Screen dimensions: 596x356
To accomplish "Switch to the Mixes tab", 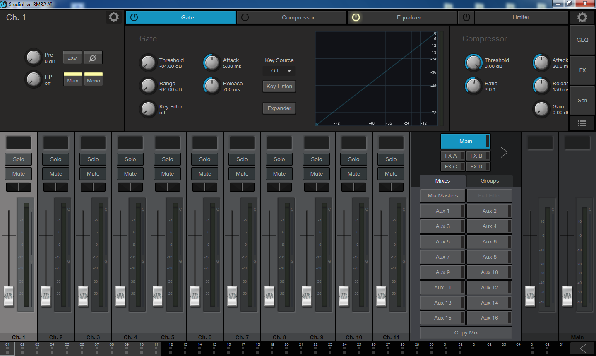I will pyautogui.click(x=442, y=181).
